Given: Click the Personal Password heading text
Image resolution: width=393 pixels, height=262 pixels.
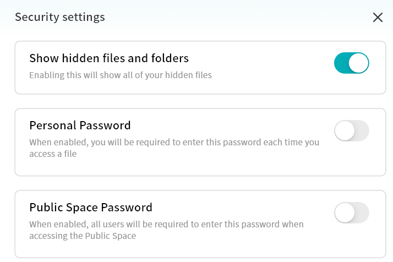Looking at the screenshot, I should (x=80, y=125).
